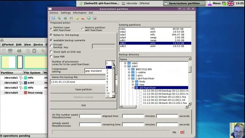
Task: Click the round red toolbar icon
Action: 95,18
